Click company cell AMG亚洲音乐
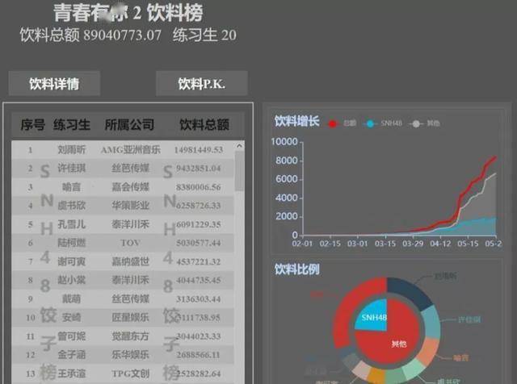The width and height of the screenshot is (517, 384). [x=131, y=150]
